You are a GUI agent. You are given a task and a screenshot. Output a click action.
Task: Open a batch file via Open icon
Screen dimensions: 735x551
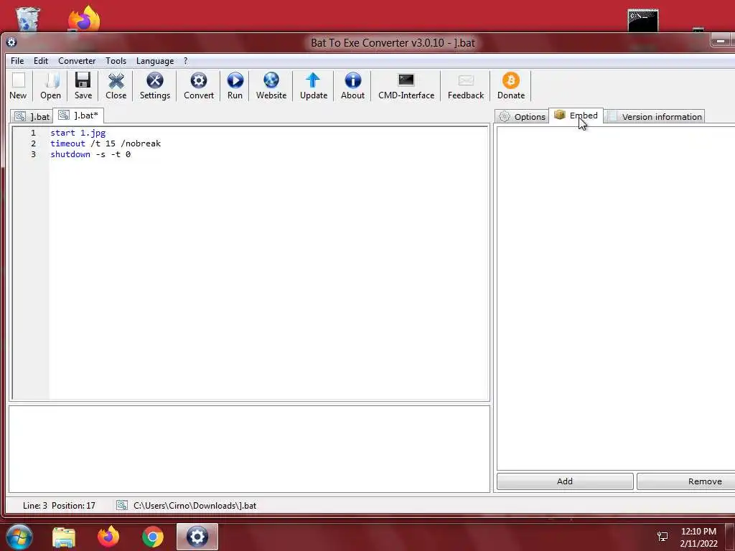50,86
